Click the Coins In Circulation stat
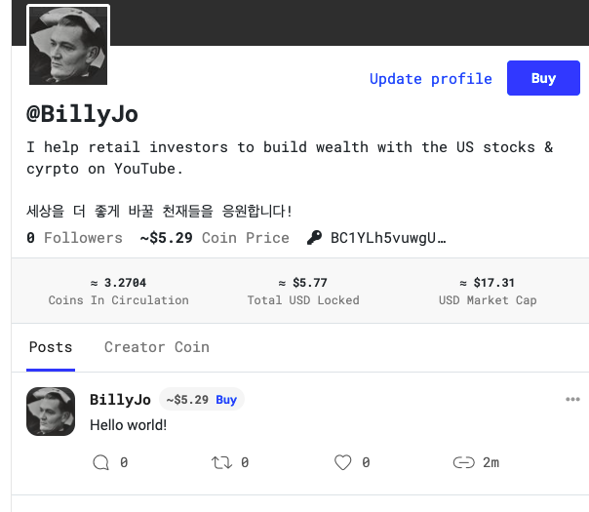 point(118,292)
